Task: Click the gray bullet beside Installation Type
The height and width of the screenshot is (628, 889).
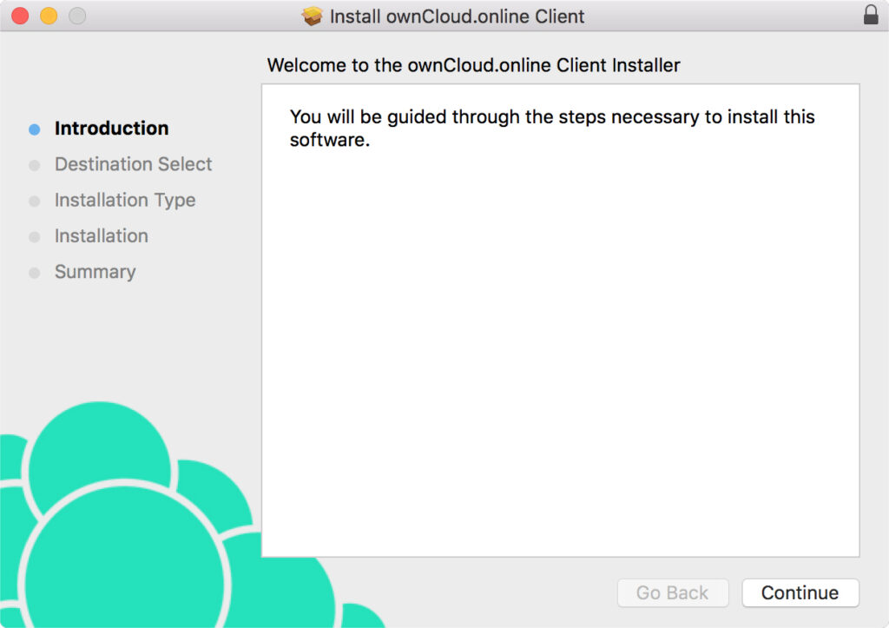Action: 35,202
